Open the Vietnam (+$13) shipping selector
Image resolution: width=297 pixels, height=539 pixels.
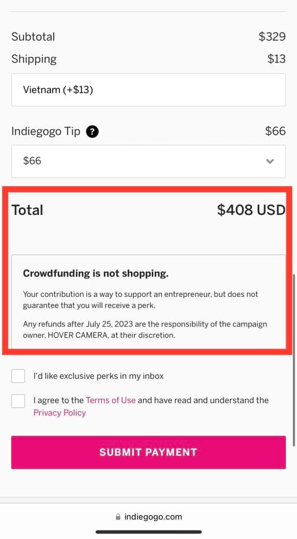(x=148, y=90)
